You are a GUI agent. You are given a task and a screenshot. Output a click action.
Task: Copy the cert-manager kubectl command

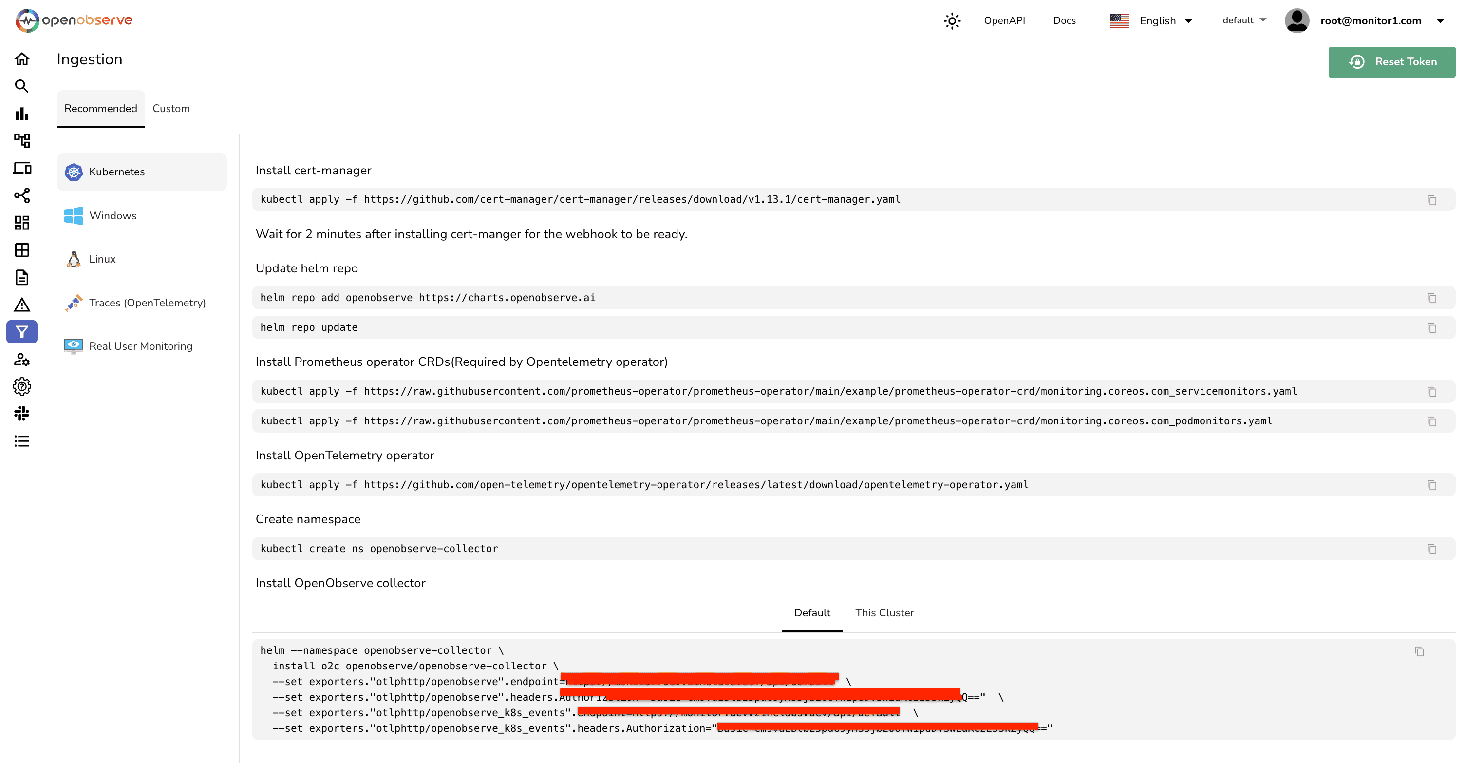tap(1431, 200)
